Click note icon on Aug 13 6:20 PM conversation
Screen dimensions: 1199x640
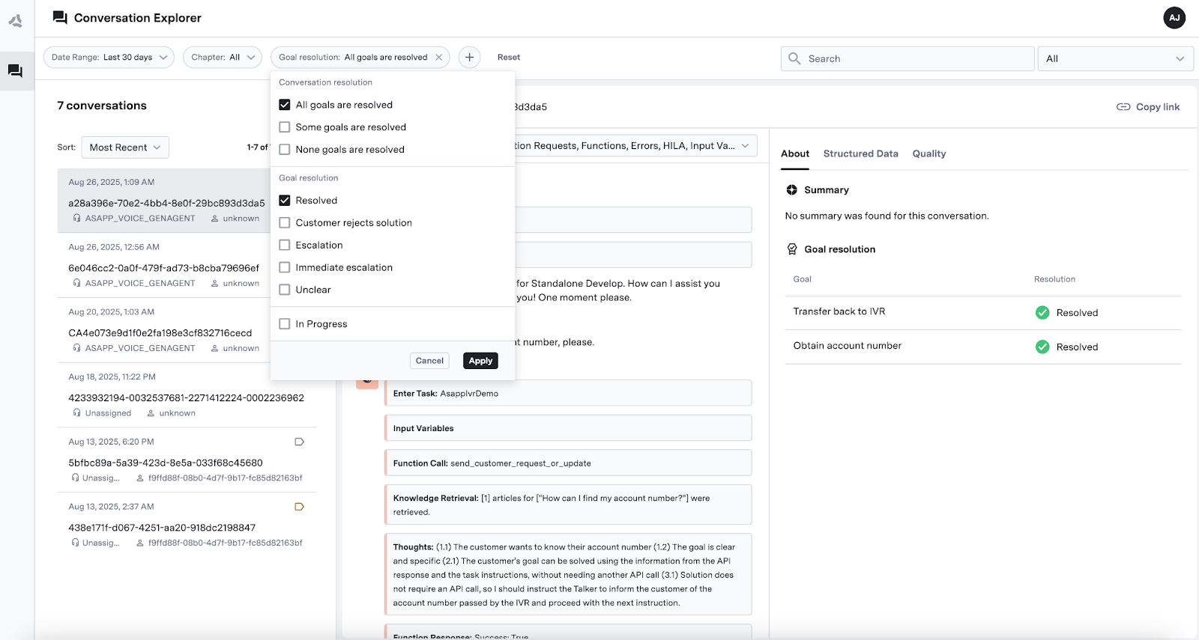click(x=299, y=442)
